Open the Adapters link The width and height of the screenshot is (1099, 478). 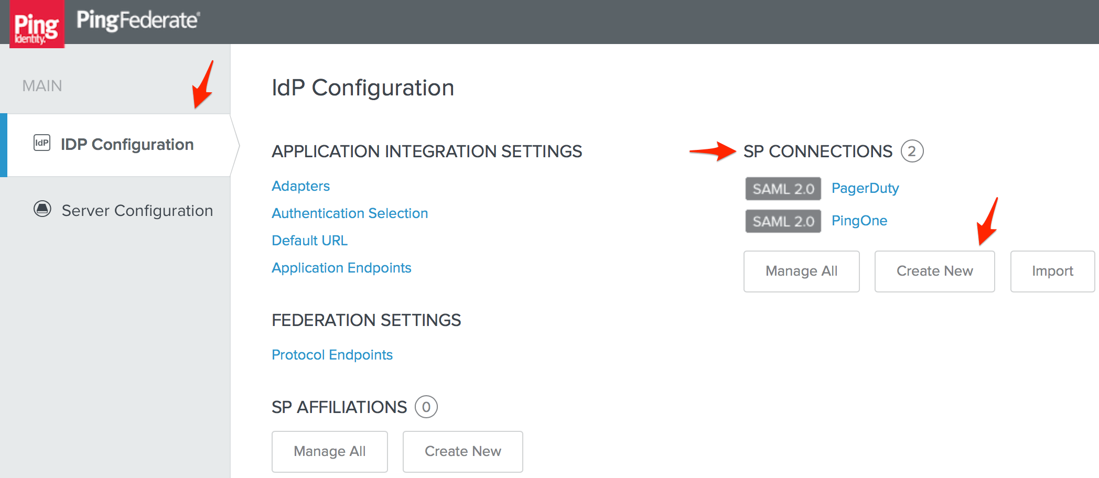pyautogui.click(x=300, y=186)
